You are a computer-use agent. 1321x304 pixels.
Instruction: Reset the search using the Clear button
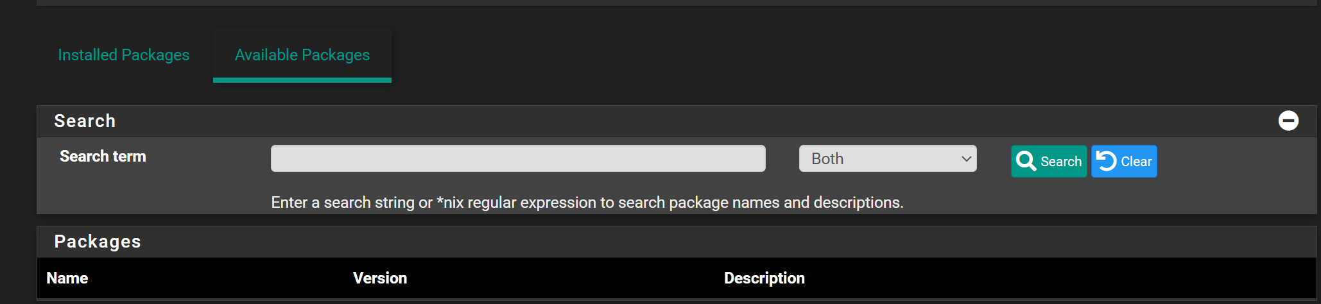click(x=1124, y=162)
